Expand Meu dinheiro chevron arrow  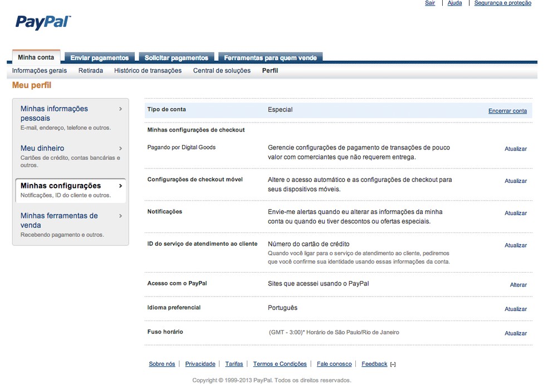[x=121, y=148]
